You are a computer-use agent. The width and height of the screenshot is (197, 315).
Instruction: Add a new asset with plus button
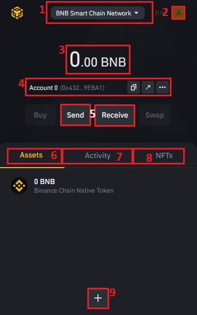pos(98,298)
